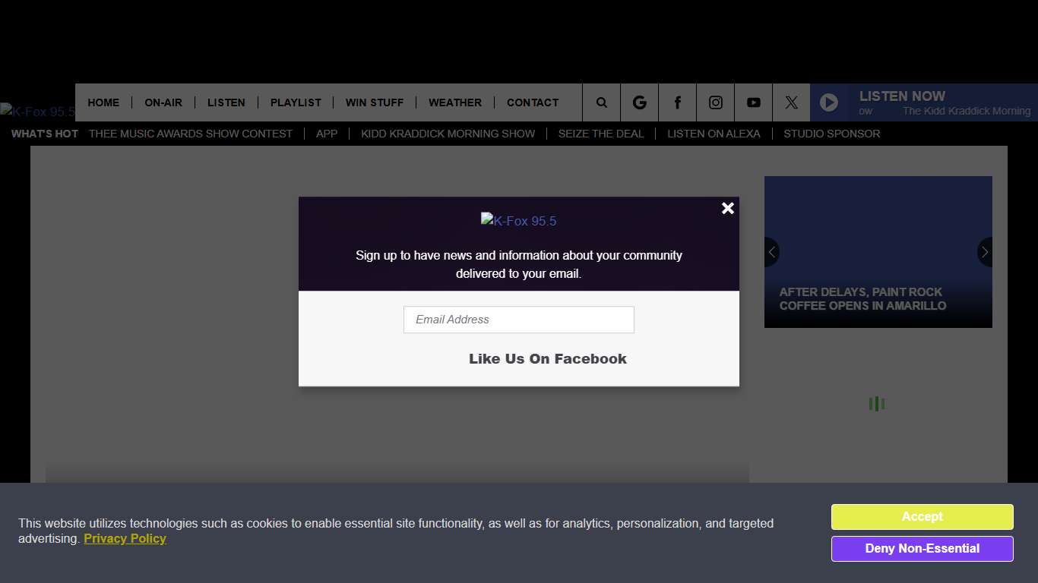Image resolution: width=1038 pixels, height=583 pixels.
Task: Visit the Instagram icon link
Action: 716,102
